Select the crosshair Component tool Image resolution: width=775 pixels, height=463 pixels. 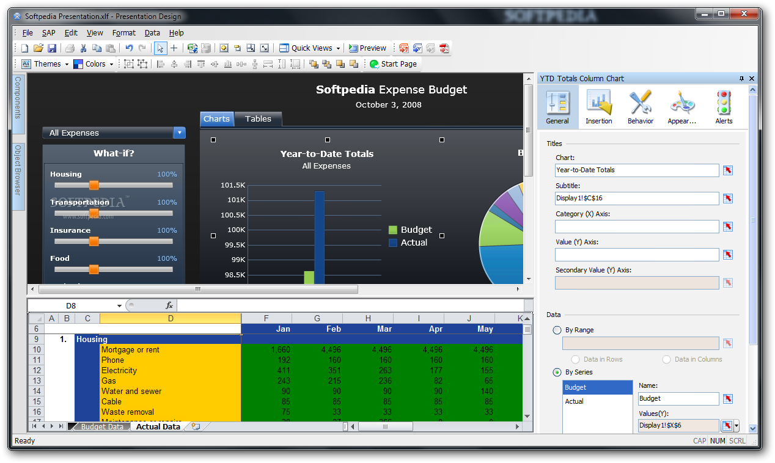coord(174,48)
